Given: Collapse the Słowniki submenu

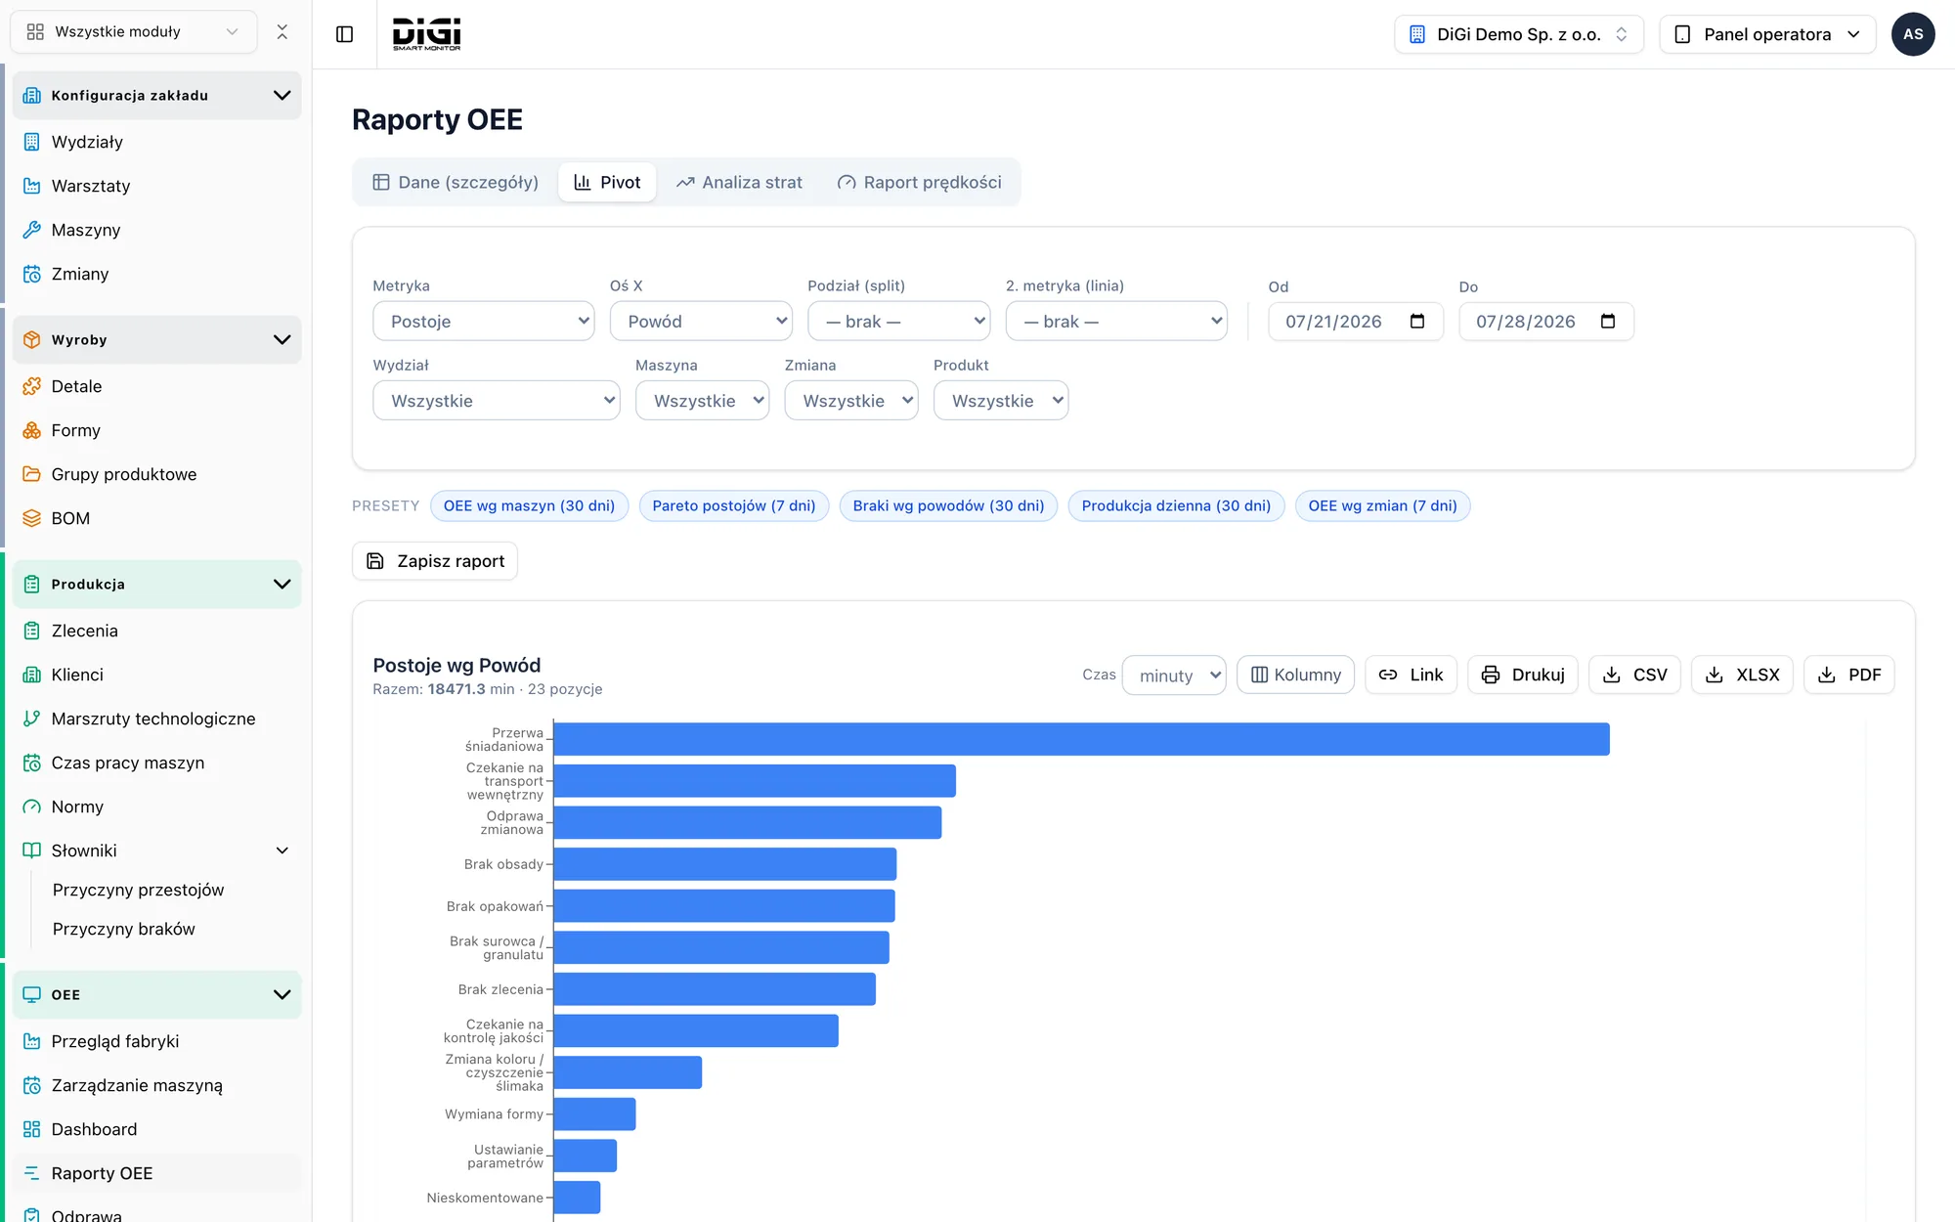Looking at the screenshot, I should 282,851.
